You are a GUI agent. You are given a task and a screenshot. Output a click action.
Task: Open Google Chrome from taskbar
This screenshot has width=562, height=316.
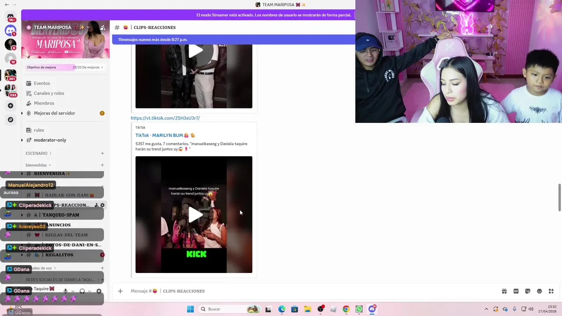[346, 309]
